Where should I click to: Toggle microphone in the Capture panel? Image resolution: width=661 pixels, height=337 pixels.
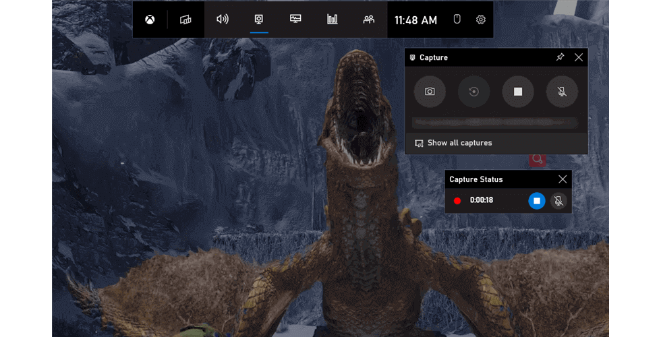pos(562,92)
